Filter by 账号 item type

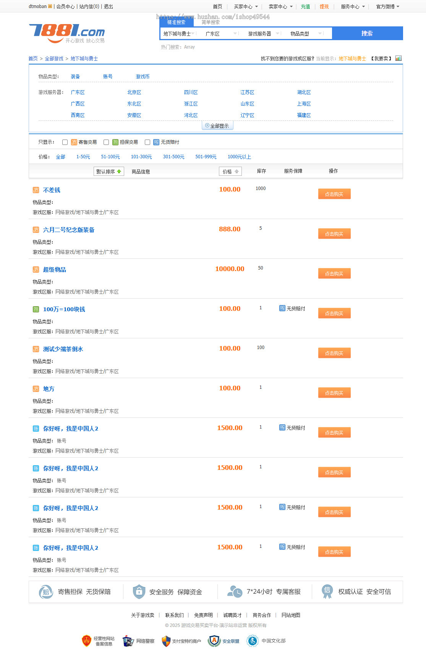point(108,76)
